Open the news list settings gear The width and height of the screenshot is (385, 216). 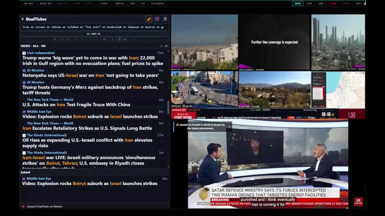166,46
